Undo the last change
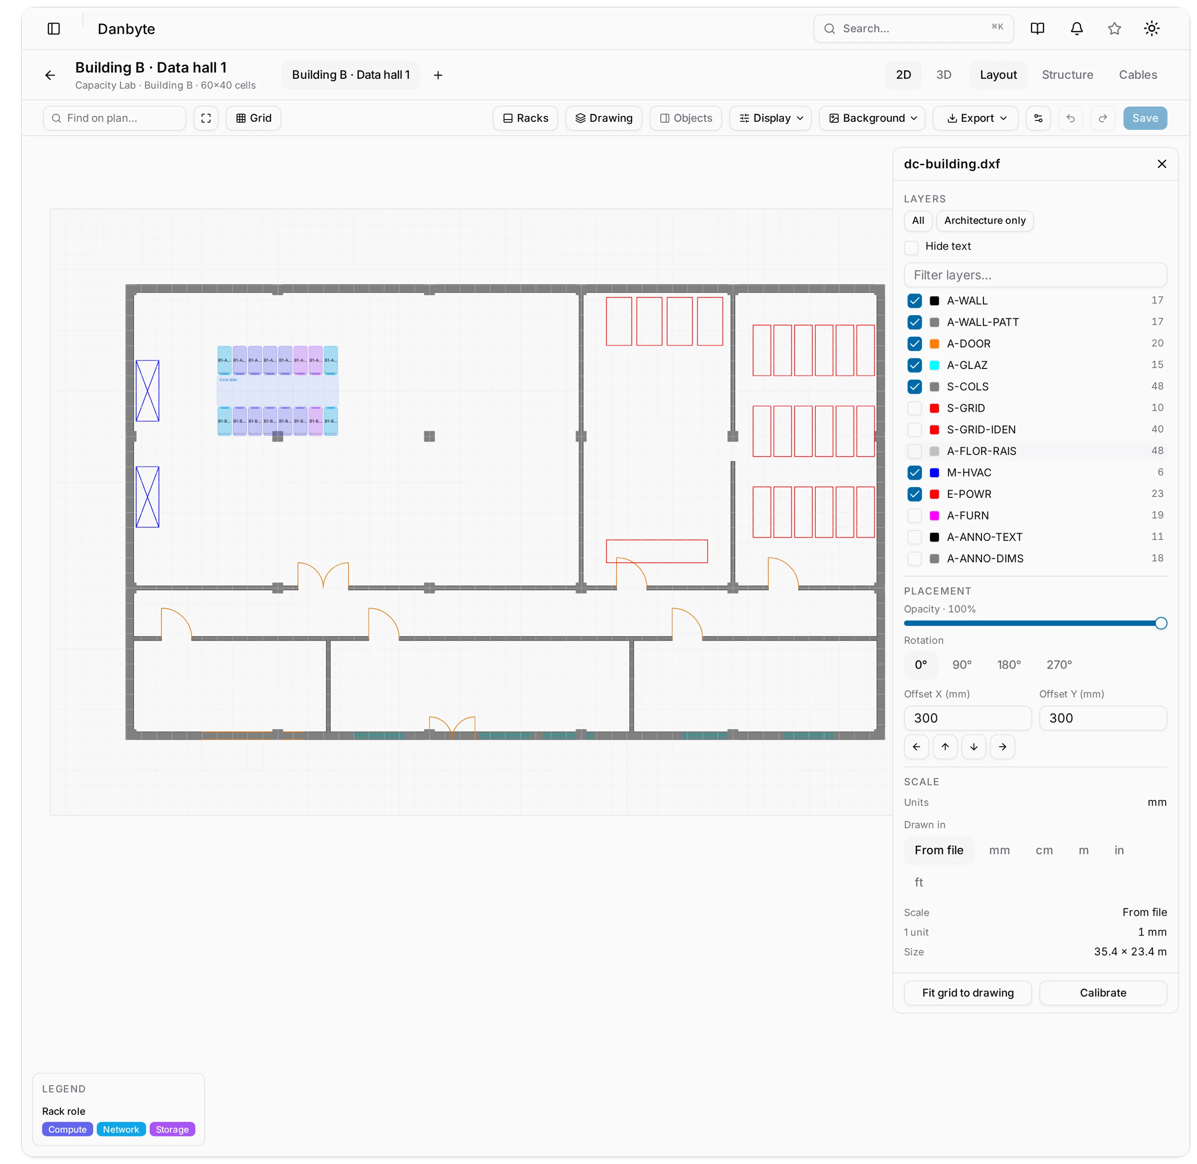1197x1164 pixels. 1070,118
